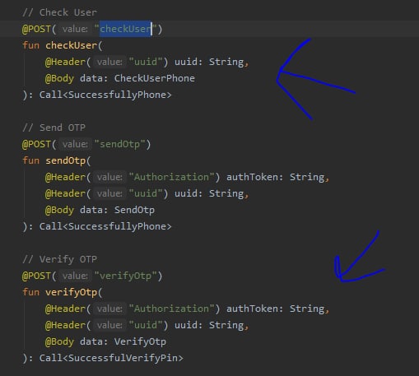The height and width of the screenshot is (376, 419).
Task: Click the fun verifyOtp function name
Action: [x=72, y=292]
